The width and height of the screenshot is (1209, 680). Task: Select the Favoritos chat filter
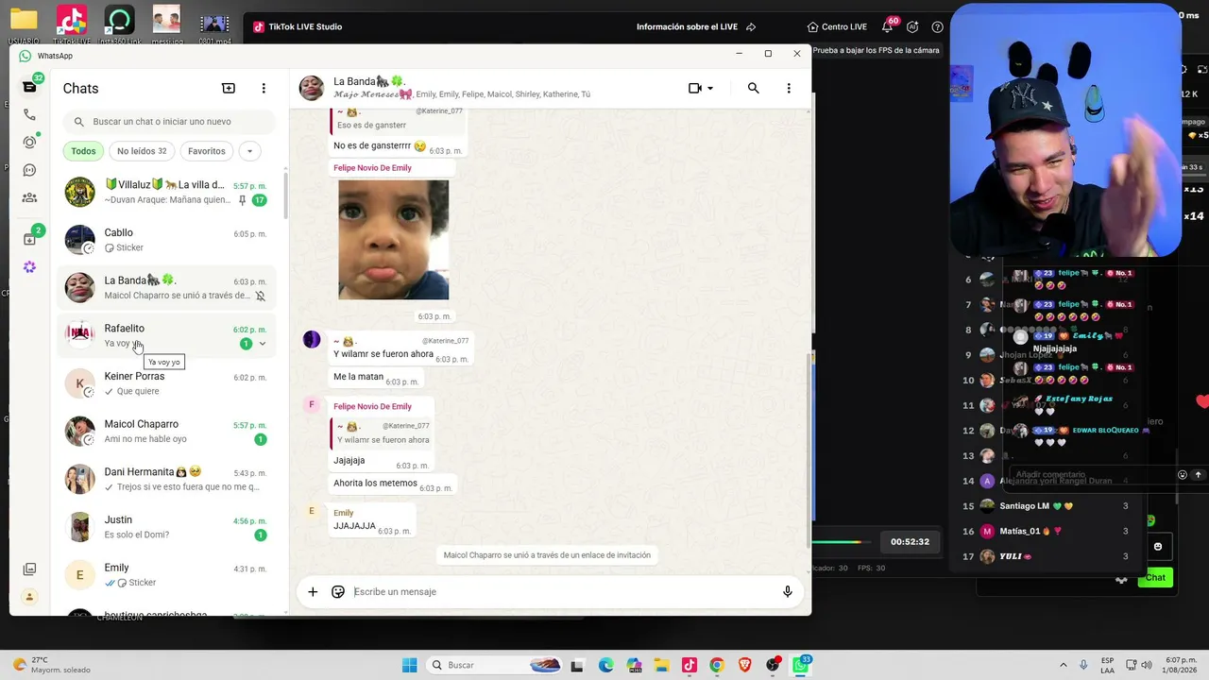click(207, 151)
